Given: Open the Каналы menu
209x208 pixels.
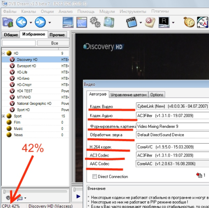Looking at the screenshot, I should coord(28,11).
